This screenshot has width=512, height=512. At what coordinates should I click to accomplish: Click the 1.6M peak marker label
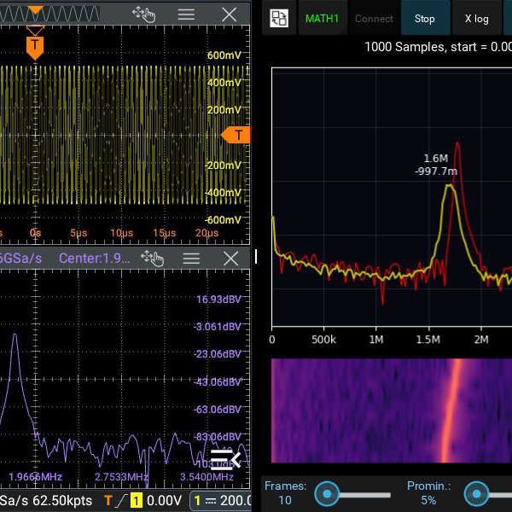pyautogui.click(x=435, y=159)
